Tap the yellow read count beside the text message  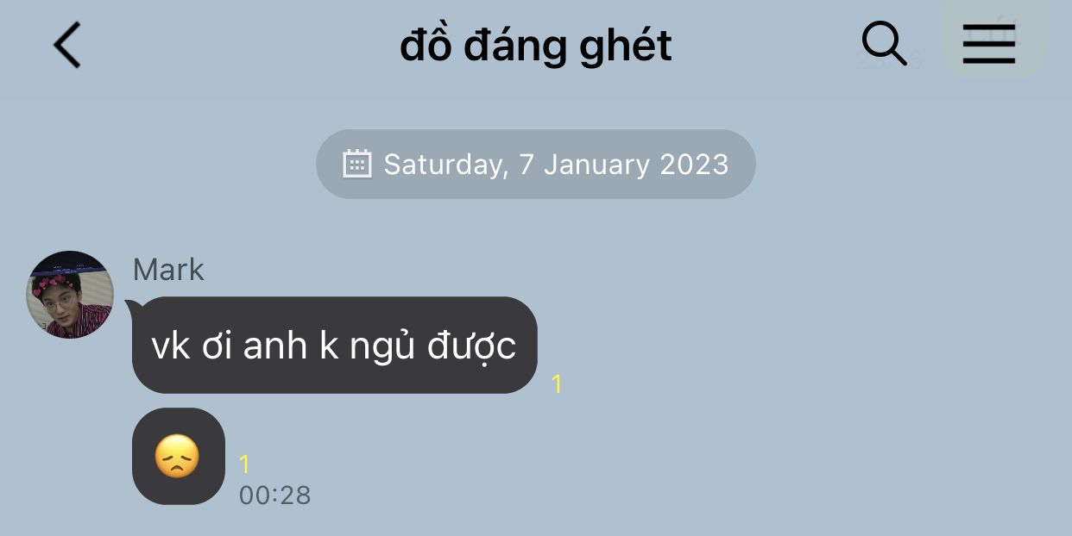(557, 384)
